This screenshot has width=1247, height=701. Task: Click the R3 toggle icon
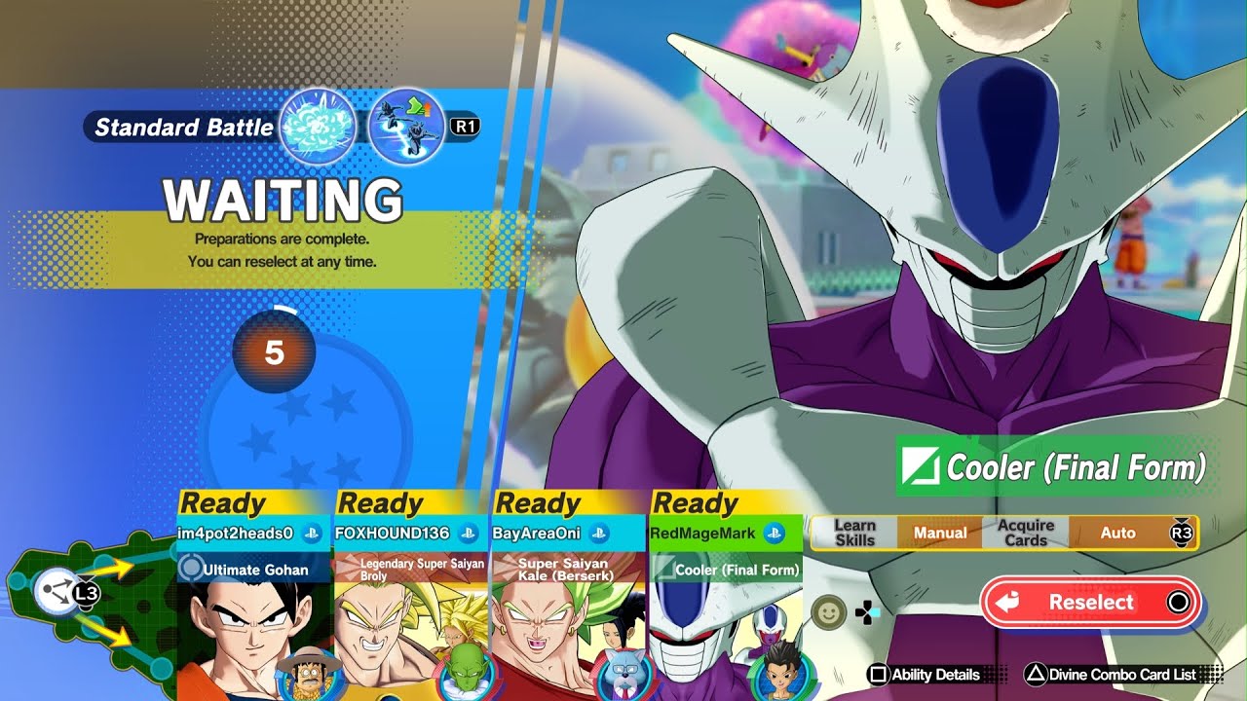1181,533
